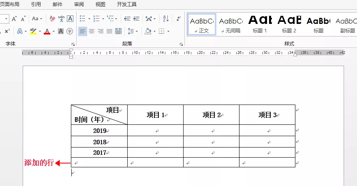The width and height of the screenshot is (357, 186).
Task: Click the Shading paint bucket icon
Action: (x=148, y=31)
